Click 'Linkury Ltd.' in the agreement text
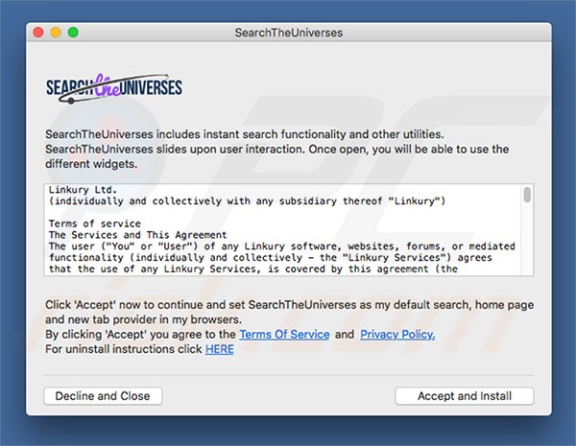 (83, 190)
